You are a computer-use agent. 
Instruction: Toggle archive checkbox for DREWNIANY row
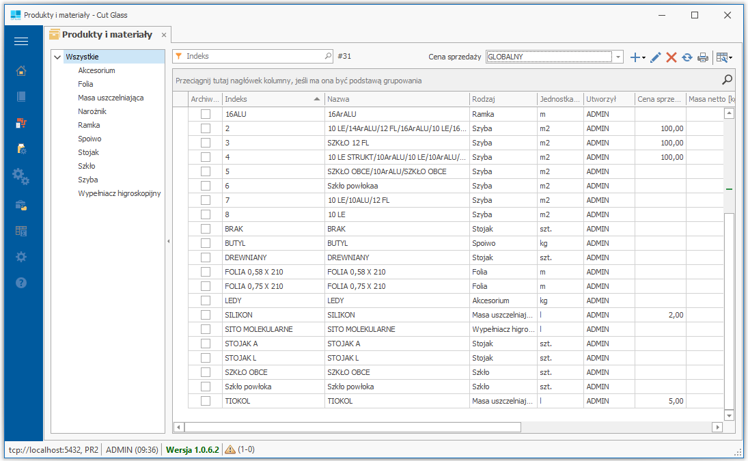click(x=206, y=257)
